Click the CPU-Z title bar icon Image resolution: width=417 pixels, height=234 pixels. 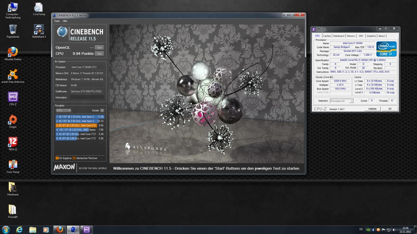314,29
